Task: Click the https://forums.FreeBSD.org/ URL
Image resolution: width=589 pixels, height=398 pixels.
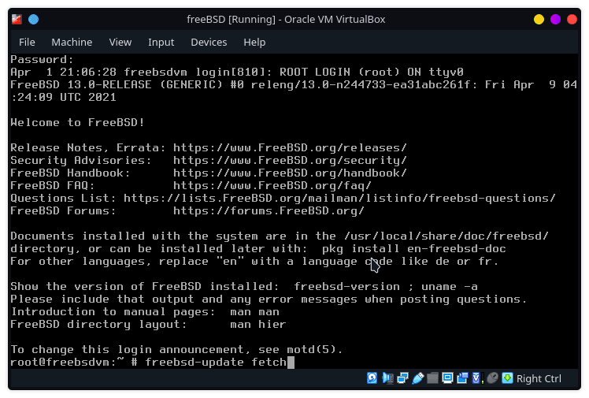Action: point(269,211)
